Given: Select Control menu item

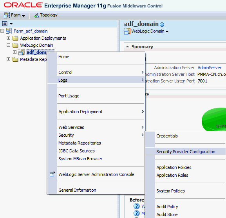Looking at the screenshot, I should point(96,72).
